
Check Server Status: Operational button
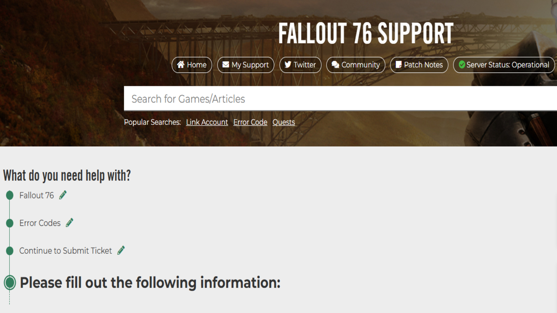click(x=504, y=64)
